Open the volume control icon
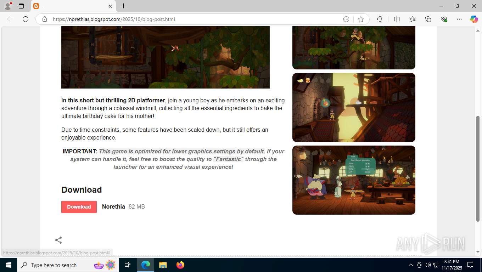 pos(427,265)
